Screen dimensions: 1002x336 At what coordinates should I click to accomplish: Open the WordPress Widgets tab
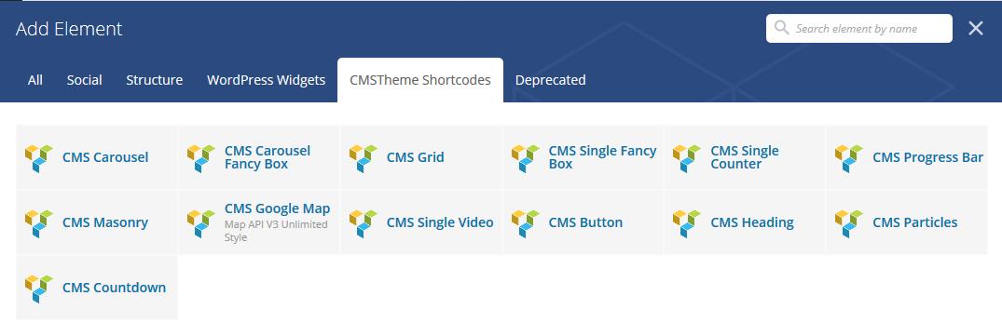pyautogui.click(x=267, y=80)
